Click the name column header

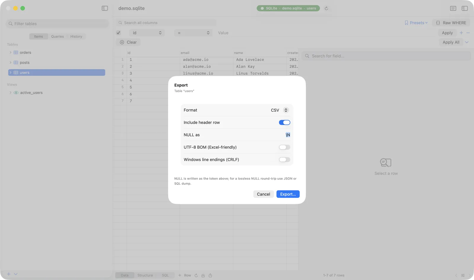260,53
